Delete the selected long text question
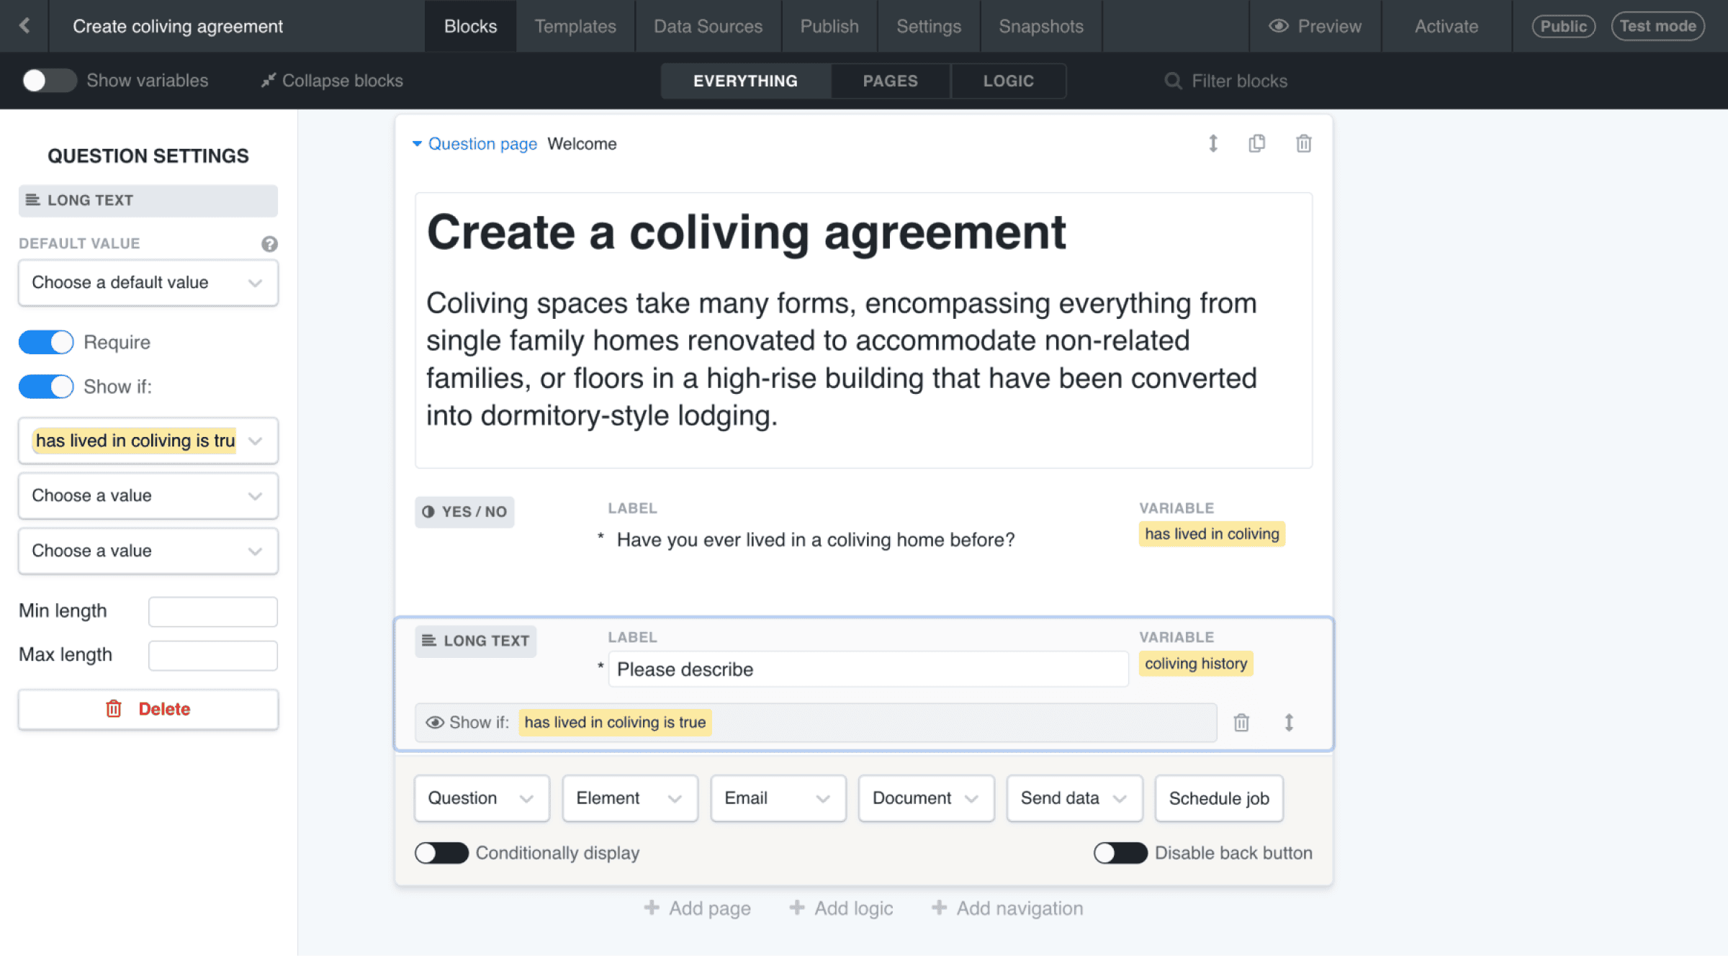1728x956 pixels. [x=148, y=709]
